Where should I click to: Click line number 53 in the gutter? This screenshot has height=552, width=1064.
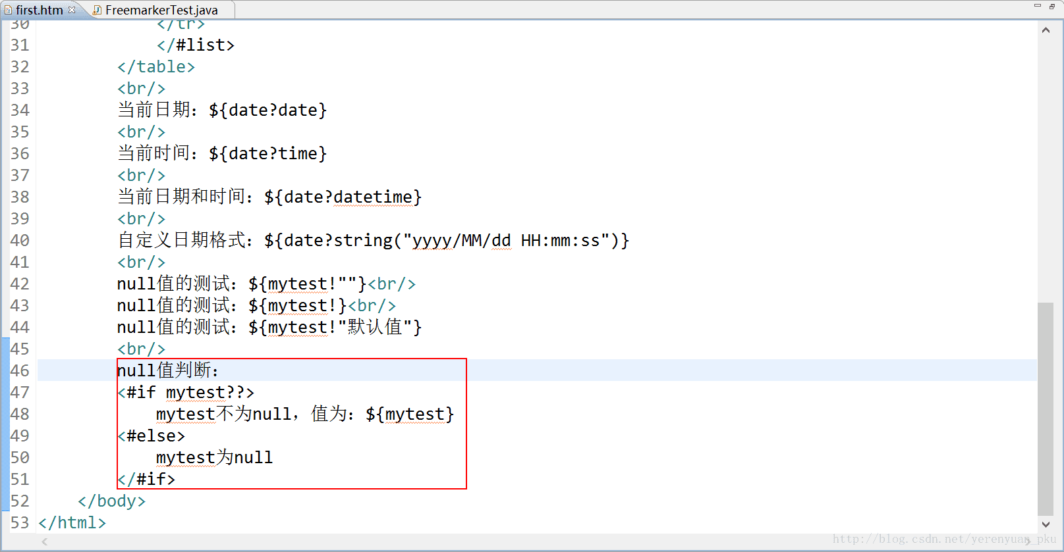[x=20, y=522]
